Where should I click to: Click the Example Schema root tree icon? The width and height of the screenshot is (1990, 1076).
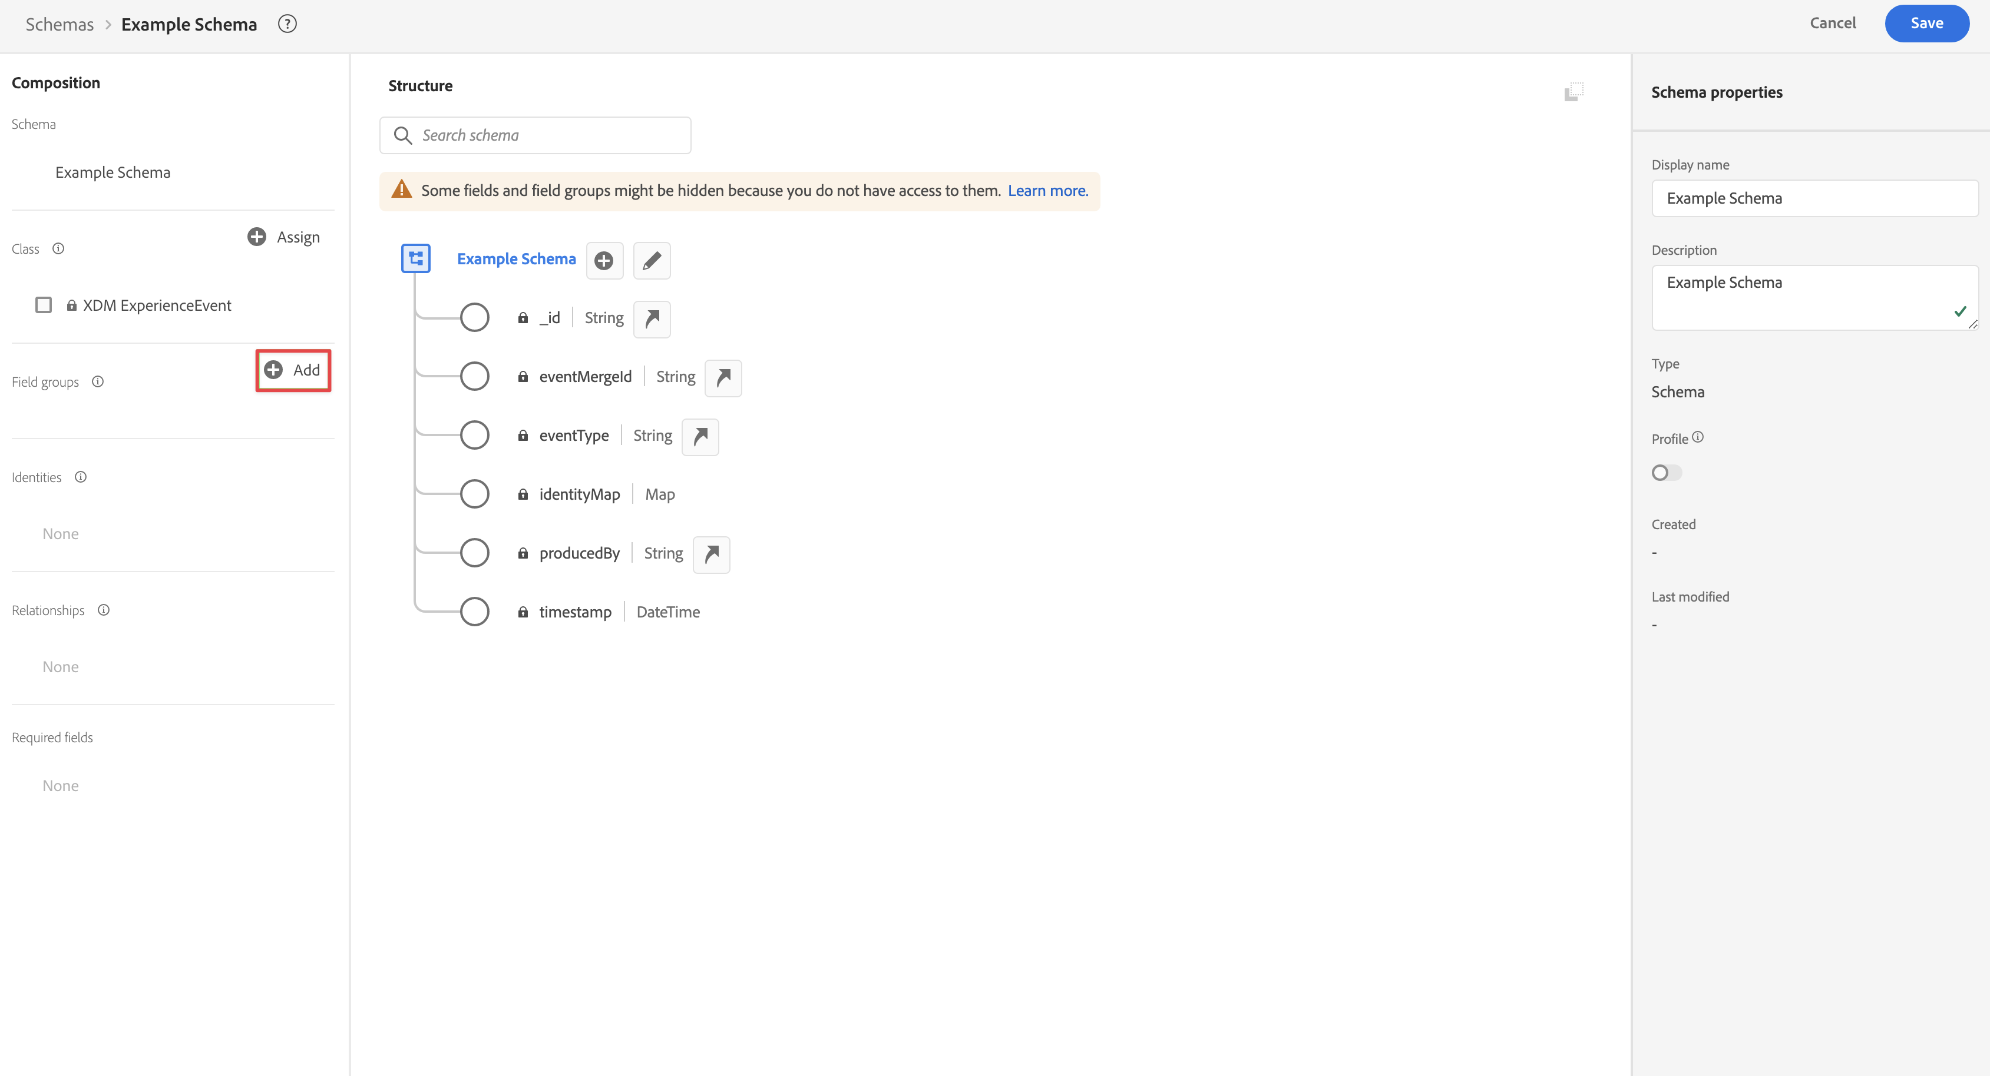(415, 258)
